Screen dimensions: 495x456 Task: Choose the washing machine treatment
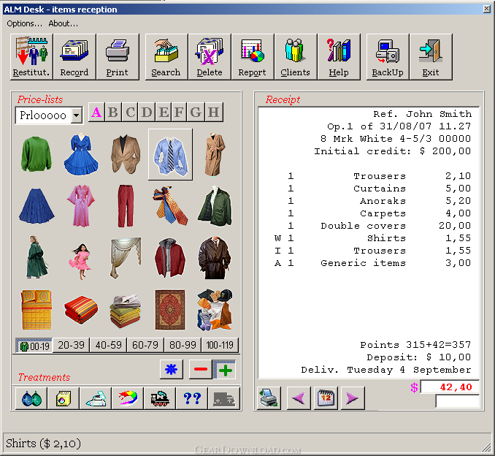coord(64,398)
